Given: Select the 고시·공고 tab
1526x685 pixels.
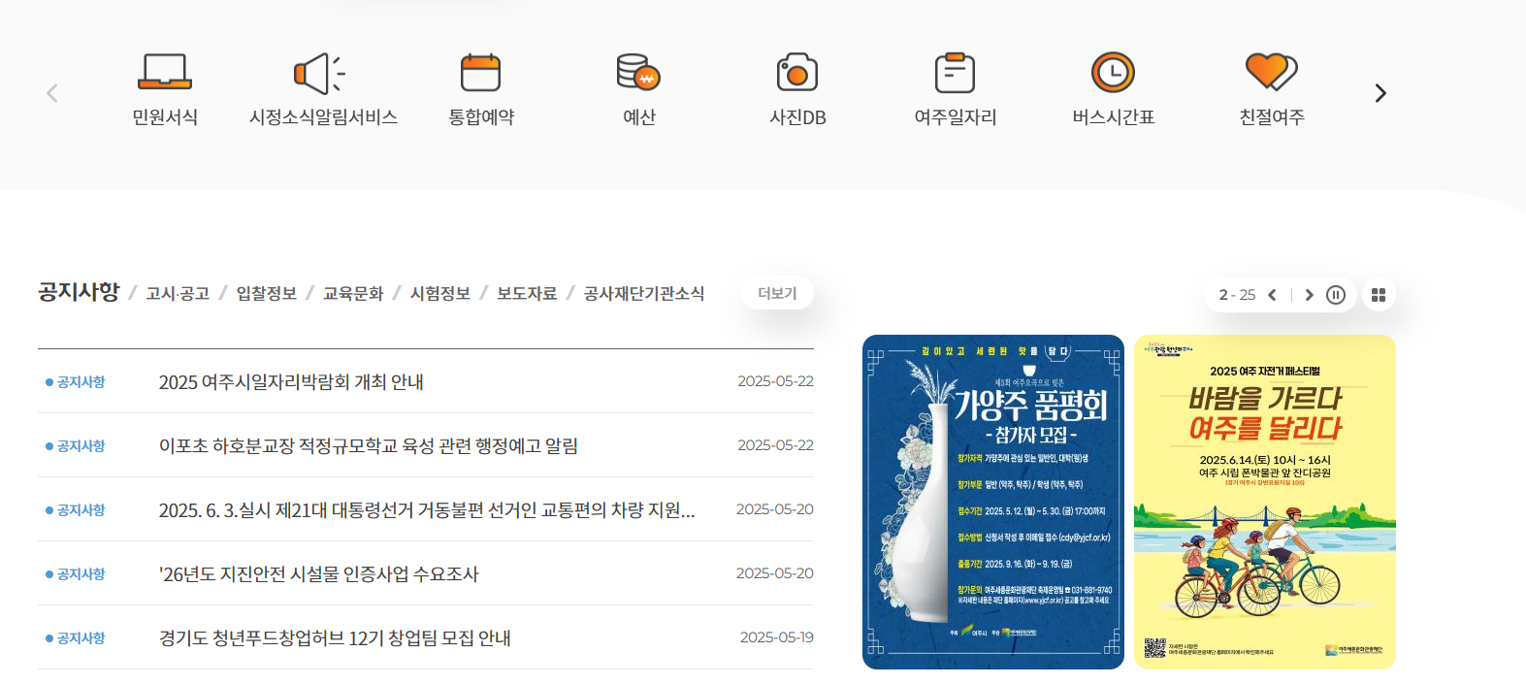Looking at the screenshot, I should 178,294.
